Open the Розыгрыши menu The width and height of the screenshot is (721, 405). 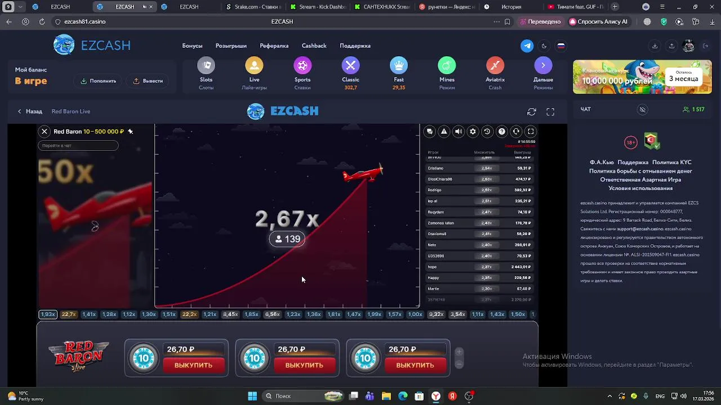click(231, 46)
